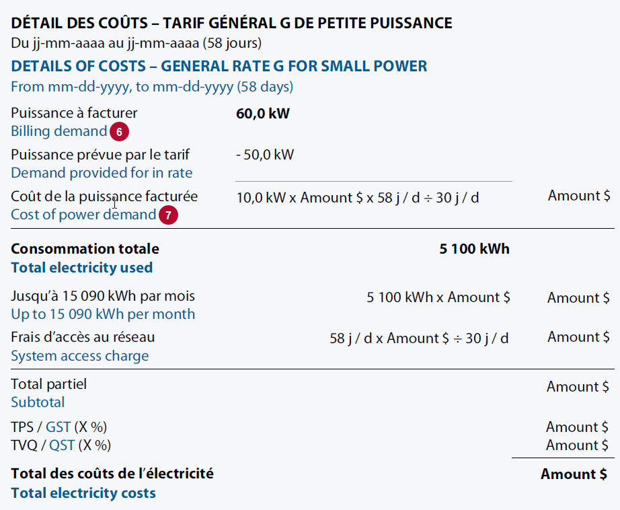Image resolution: width=620 pixels, height=510 pixels.
Task: Click the Subtotal row Amount $ value
Action: (577, 387)
